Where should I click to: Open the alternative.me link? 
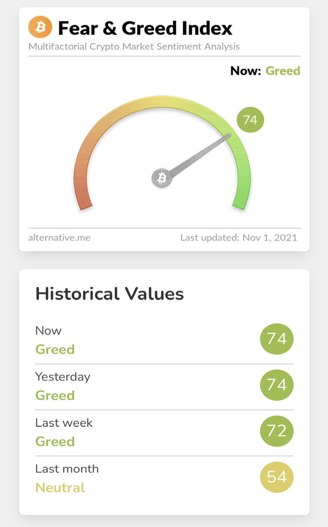pos(59,238)
